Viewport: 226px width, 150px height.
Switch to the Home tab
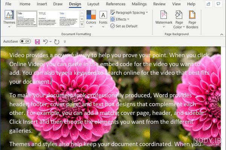(25, 4)
